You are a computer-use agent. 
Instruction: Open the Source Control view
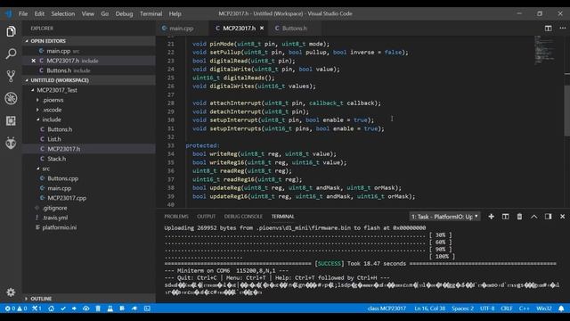point(11,76)
